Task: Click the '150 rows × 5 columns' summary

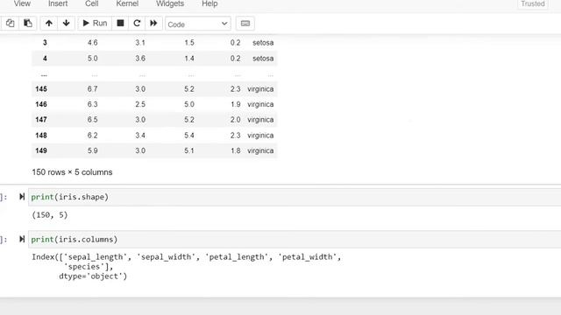Action: [72, 172]
